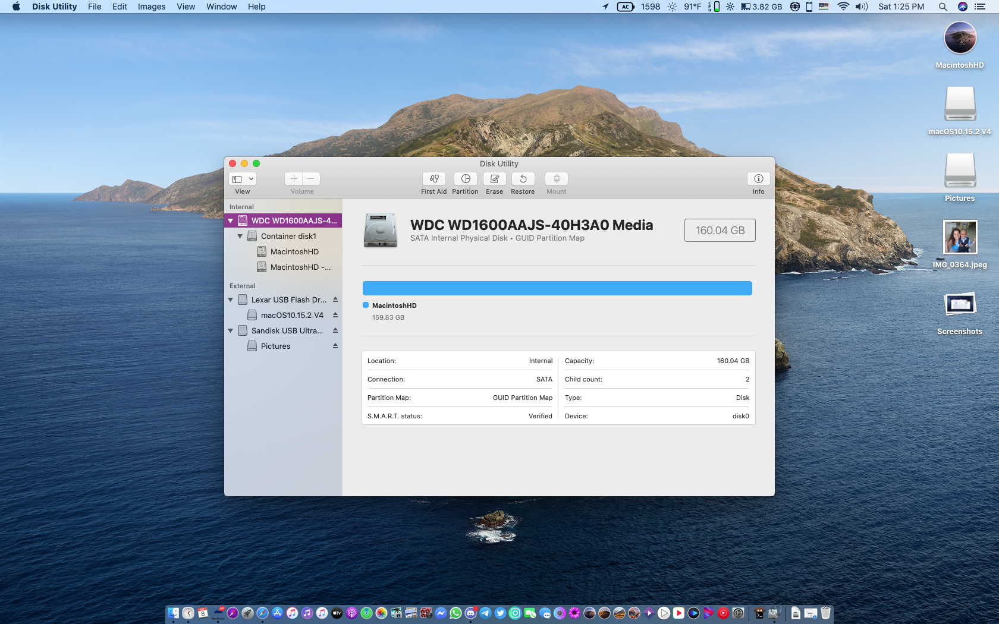This screenshot has height=624, width=999.
Task: Open Siri from the menu bar
Action: tap(963, 7)
